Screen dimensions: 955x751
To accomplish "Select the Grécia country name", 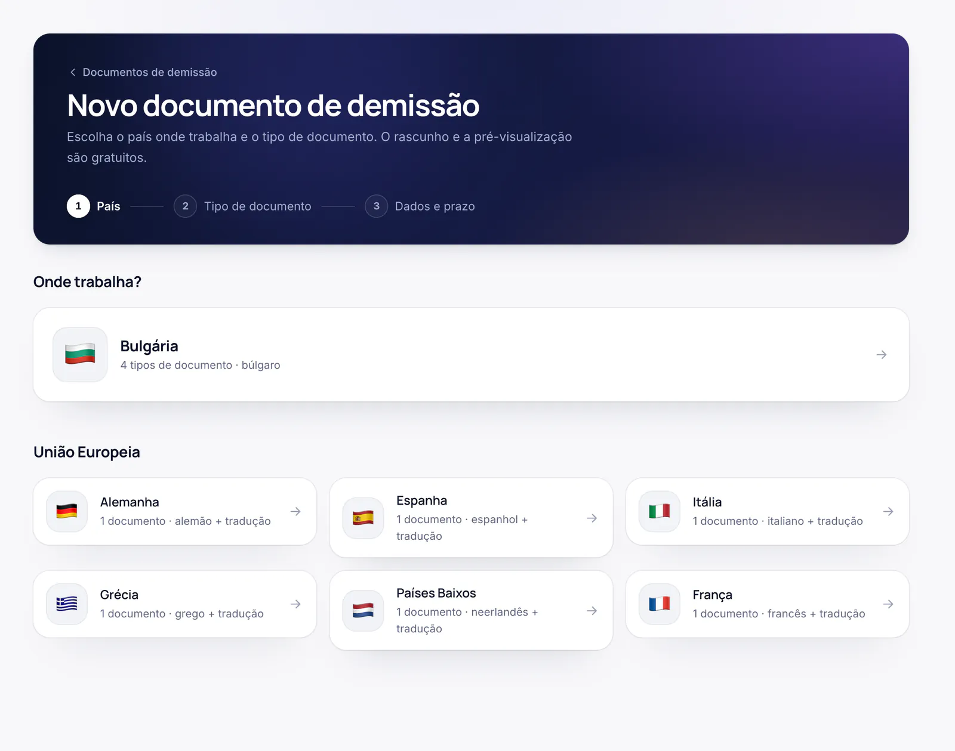I will point(119,595).
